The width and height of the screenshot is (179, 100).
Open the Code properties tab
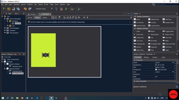click(163, 57)
